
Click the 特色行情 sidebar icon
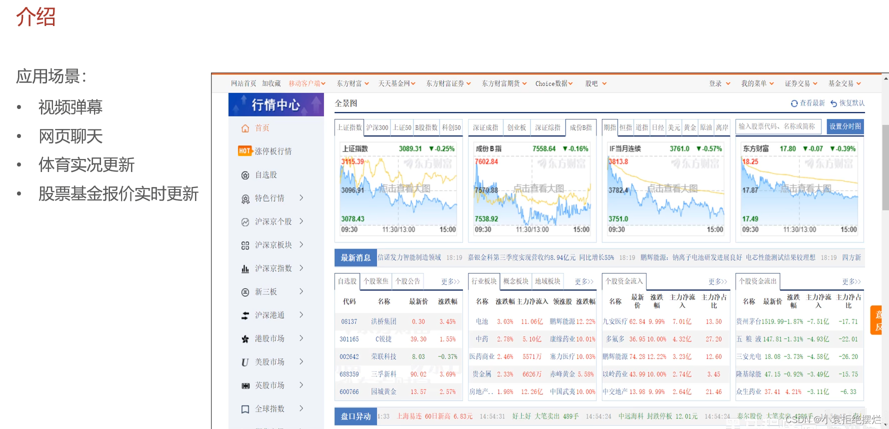tap(245, 198)
